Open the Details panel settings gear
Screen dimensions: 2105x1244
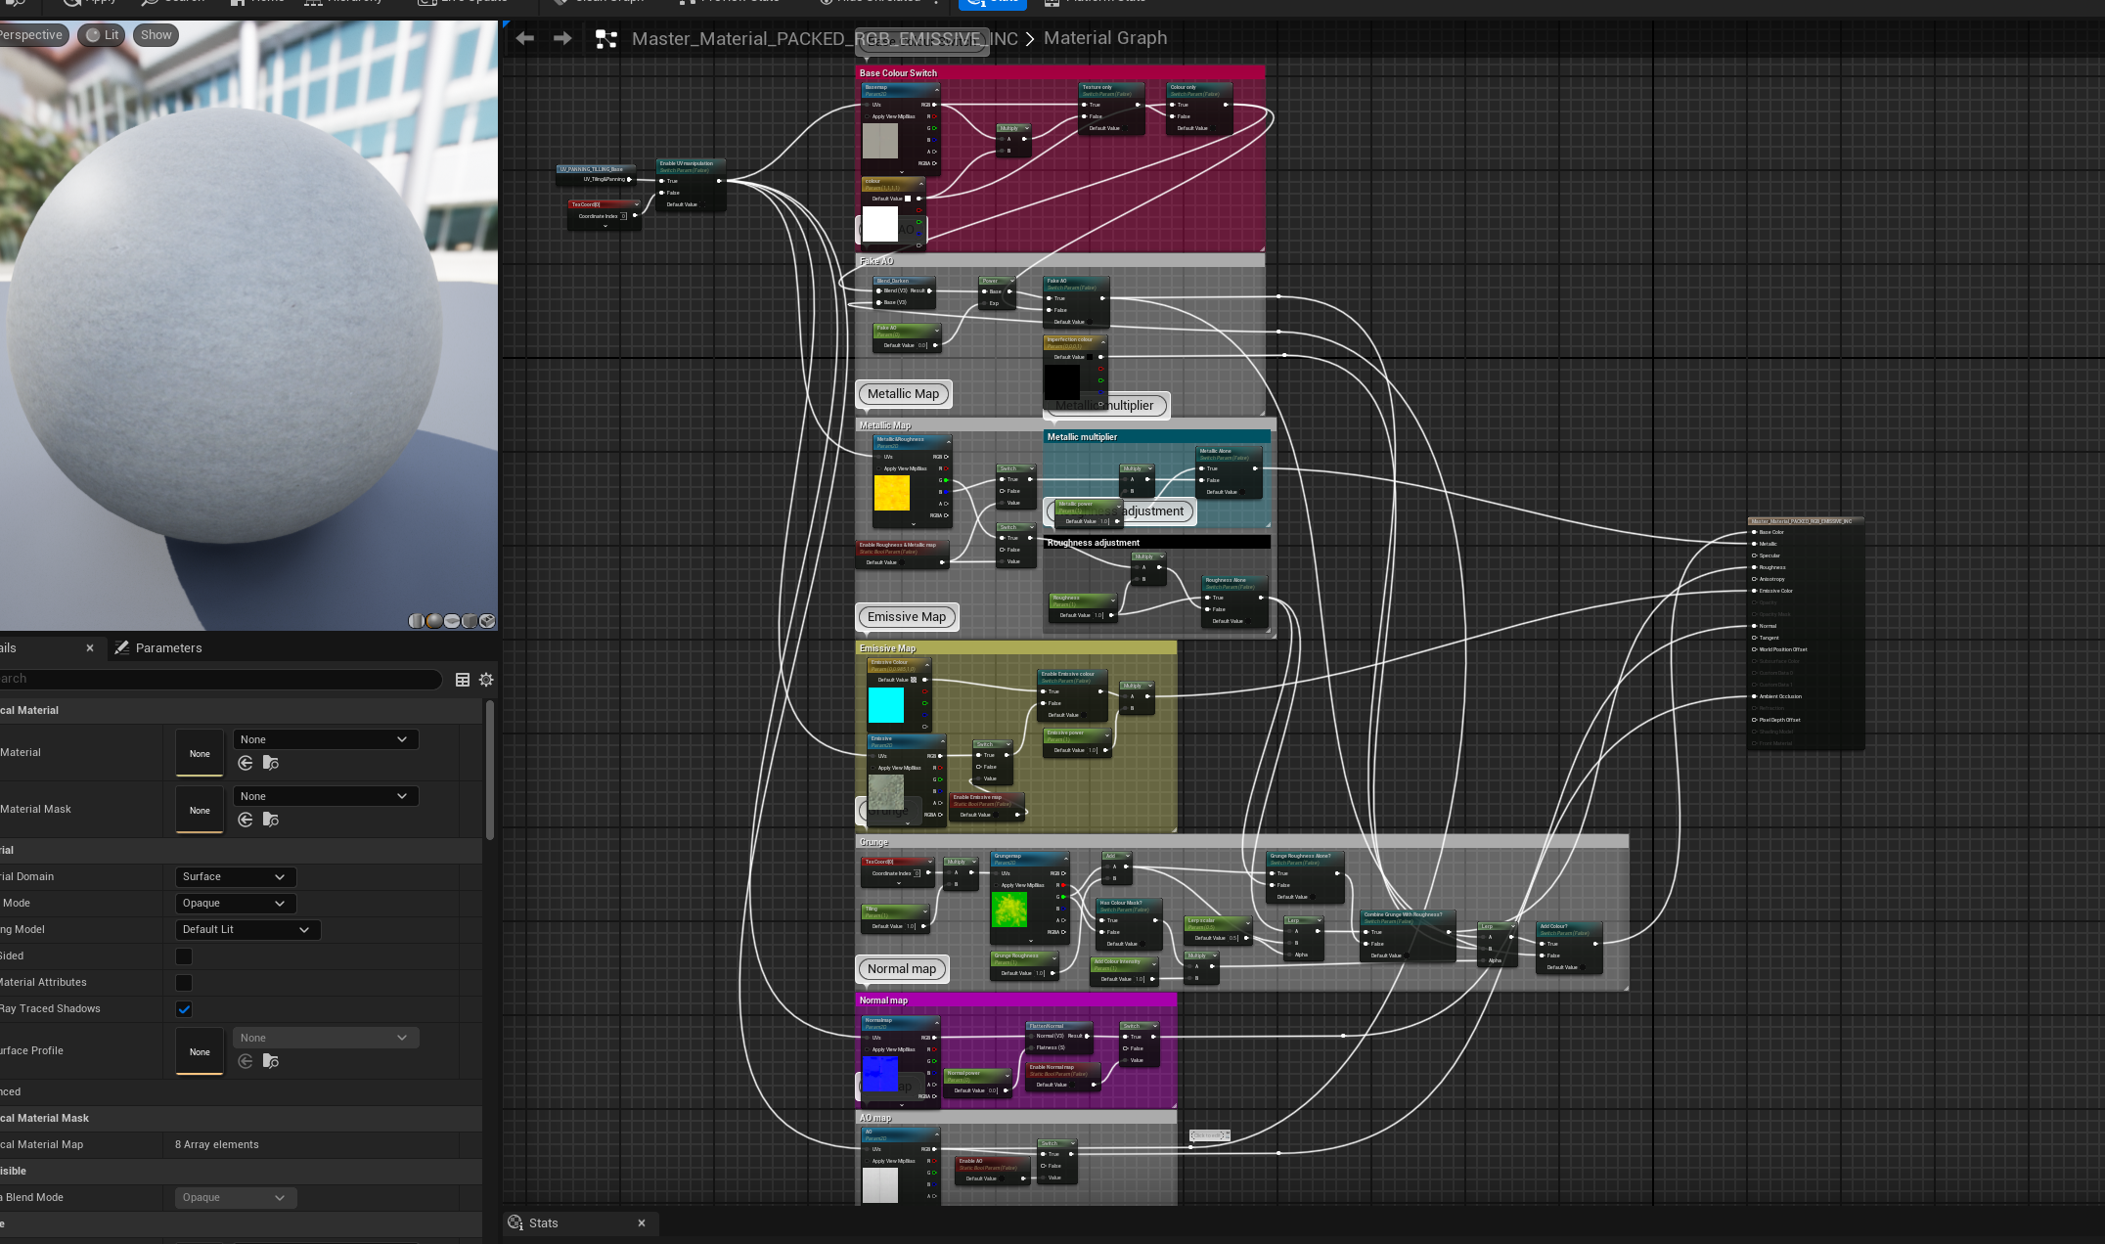click(x=486, y=680)
